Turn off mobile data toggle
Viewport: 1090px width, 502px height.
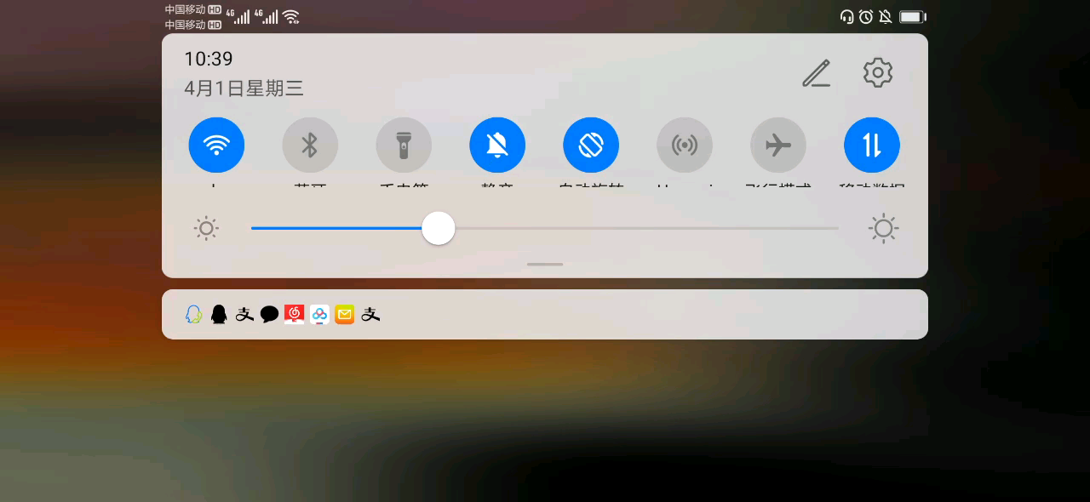pyautogui.click(x=872, y=145)
